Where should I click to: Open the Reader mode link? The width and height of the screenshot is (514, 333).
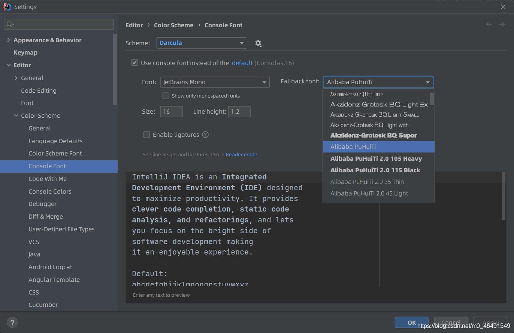[241, 154]
